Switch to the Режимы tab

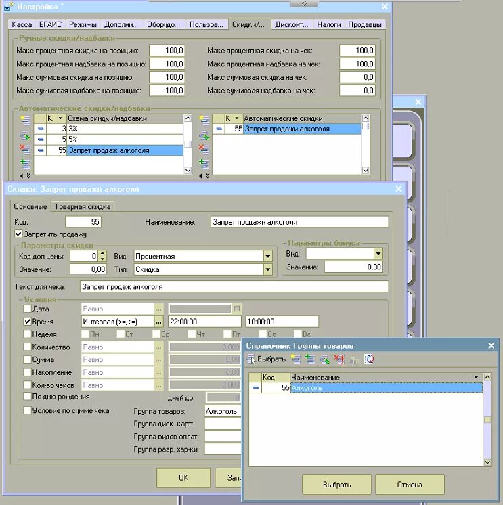pos(83,24)
